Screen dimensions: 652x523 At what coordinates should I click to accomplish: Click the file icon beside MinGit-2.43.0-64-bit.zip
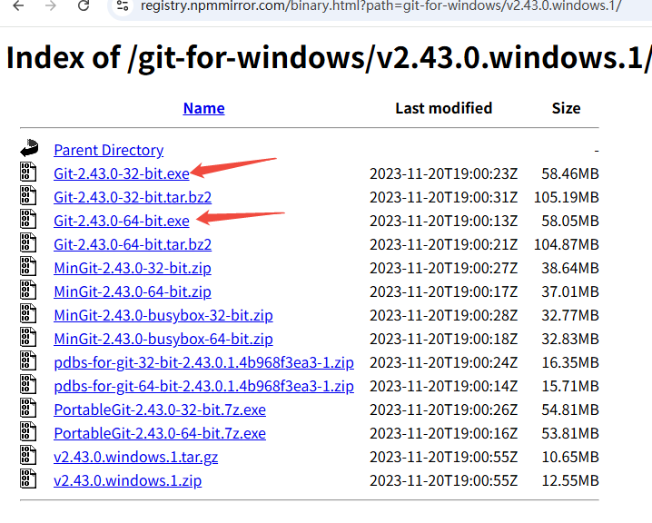[x=28, y=291]
